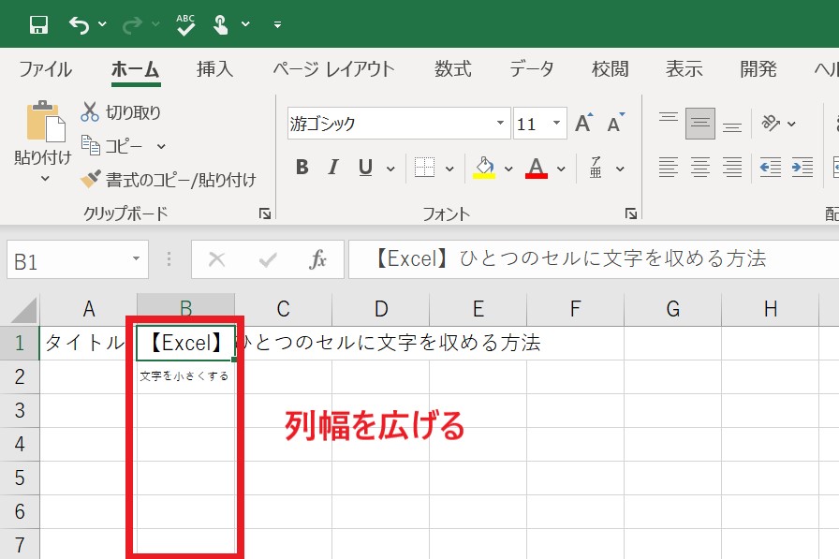Run the ABC spell check
Screen dimensions: 839x559
185,24
